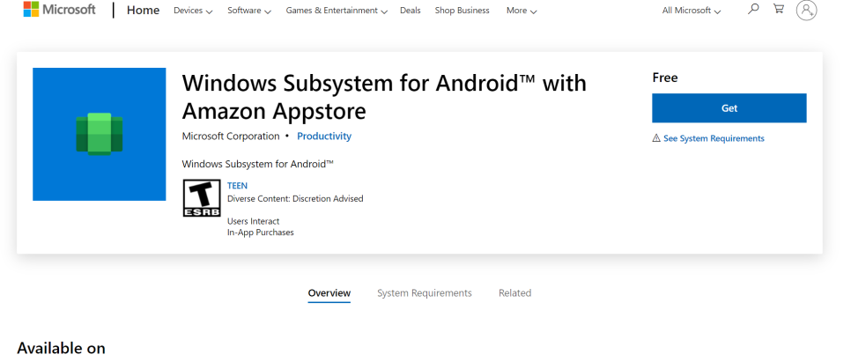Image resolution: width=851 pixels, height=362 pixels.
Task: Open the Productivity category link
Action: pyautogui.click(x=324, y=137)
